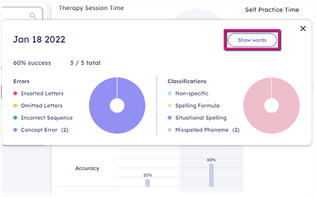
Task: Select the Concept Error (2) legend entry
Action: tap(45, 130)
